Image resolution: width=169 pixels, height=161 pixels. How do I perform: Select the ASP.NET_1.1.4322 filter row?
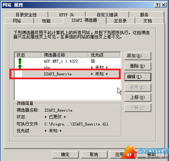coord(67,61)
